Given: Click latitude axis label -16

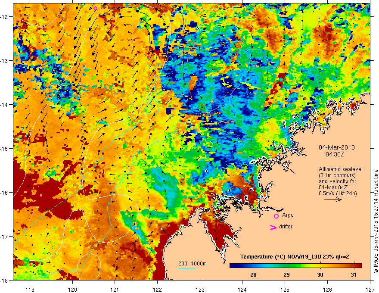Looking at the screenshot, I should click(x=5, y=193).
